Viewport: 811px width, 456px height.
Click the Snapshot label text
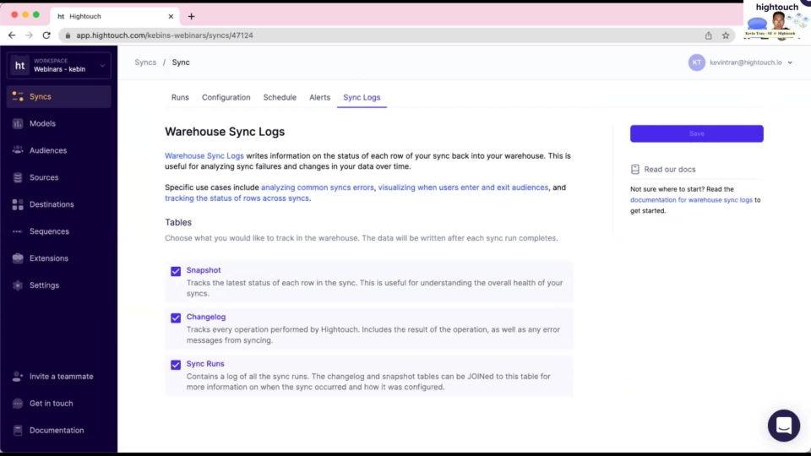tap(204, 270)
